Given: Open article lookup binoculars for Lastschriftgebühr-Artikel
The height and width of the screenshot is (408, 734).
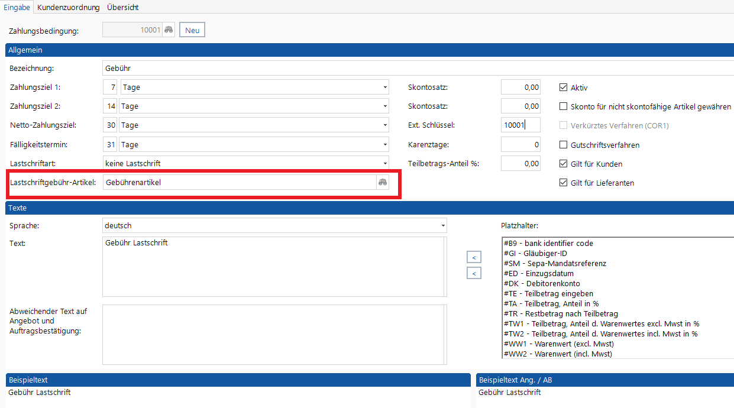Looking at the screenshot, I should point(383,182).
